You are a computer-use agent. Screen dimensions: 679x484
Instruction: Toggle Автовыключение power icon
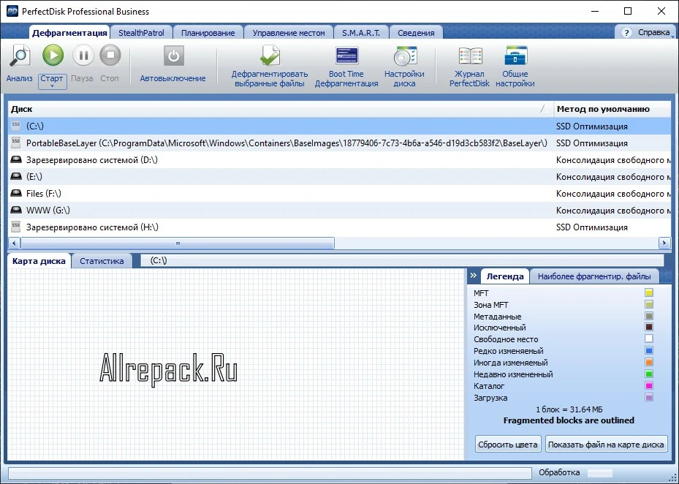tap(174, 56)
